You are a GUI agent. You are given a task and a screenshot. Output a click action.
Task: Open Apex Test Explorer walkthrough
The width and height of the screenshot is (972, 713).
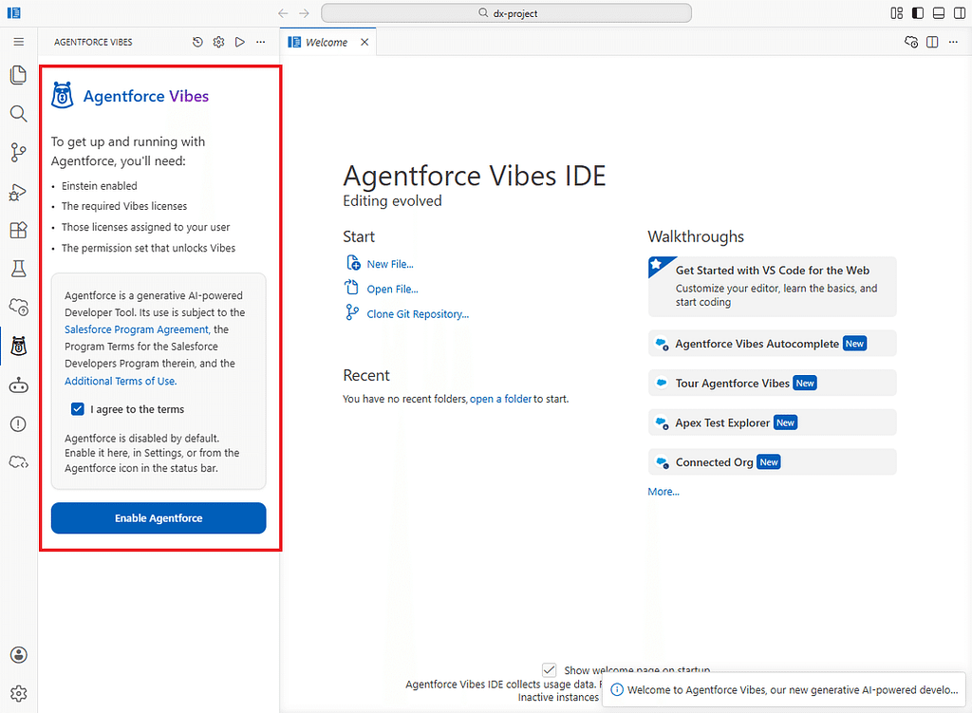coord(773,422)
